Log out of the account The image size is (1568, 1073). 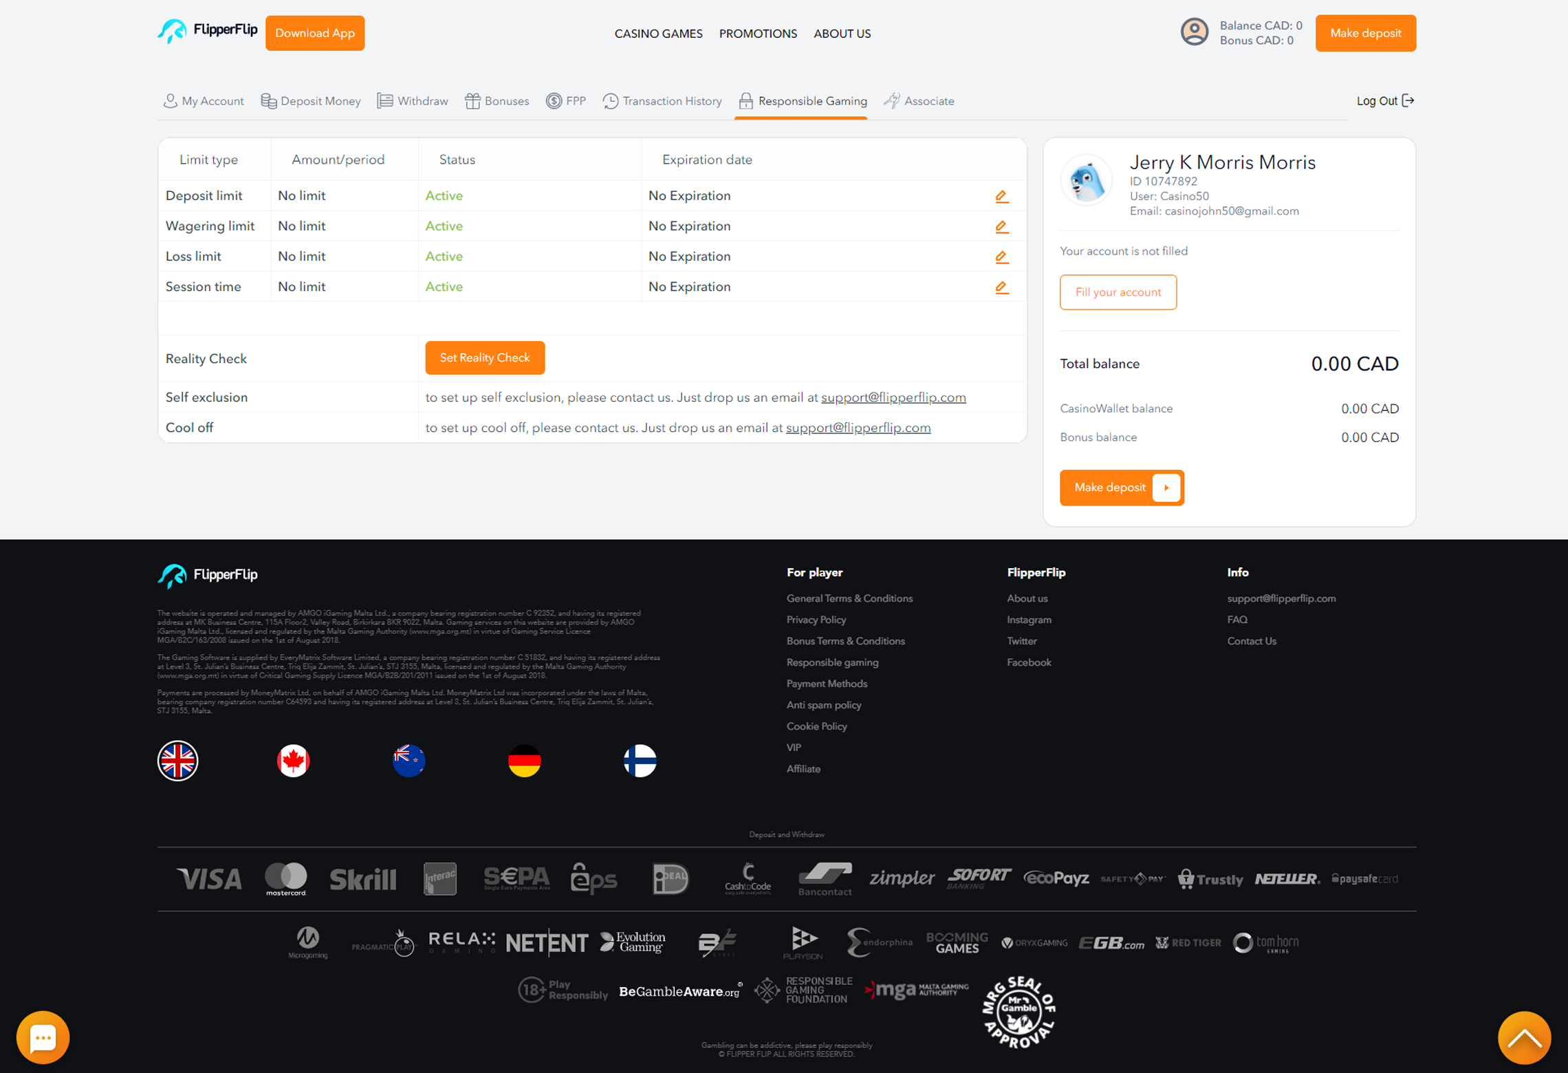1384,101
